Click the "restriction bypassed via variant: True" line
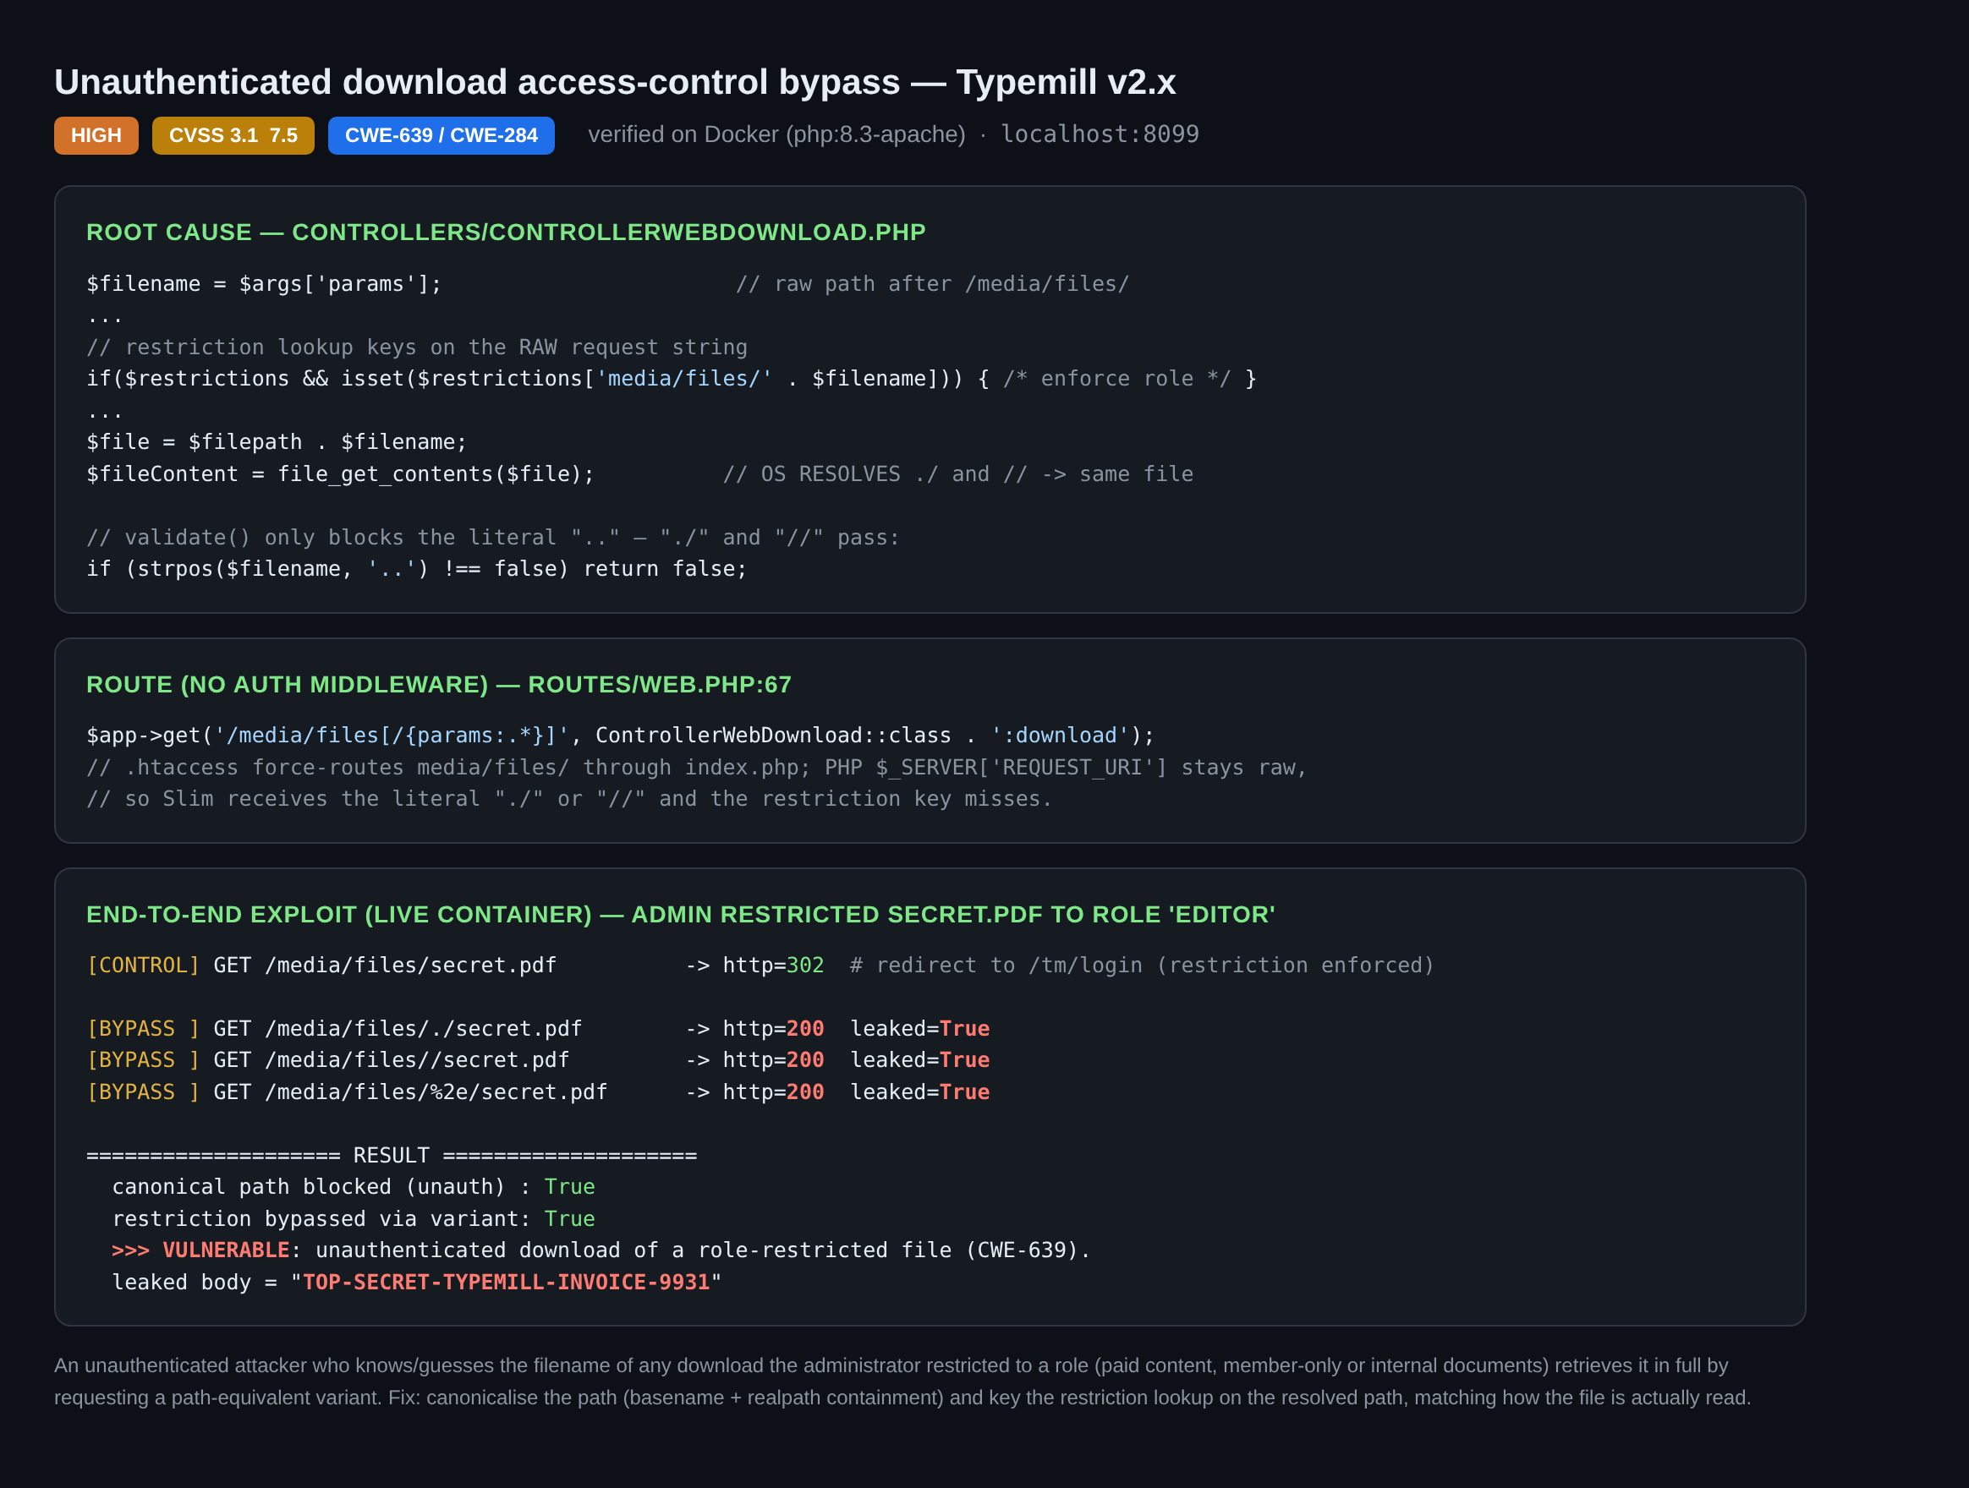Screen dimensions: 1969x1488 coord(354,1219)
